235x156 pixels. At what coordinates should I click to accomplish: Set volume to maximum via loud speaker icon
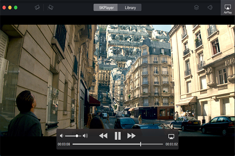click(x=85, y=136)
